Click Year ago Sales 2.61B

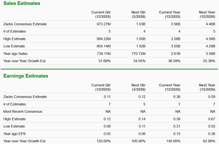coord(176,54)
